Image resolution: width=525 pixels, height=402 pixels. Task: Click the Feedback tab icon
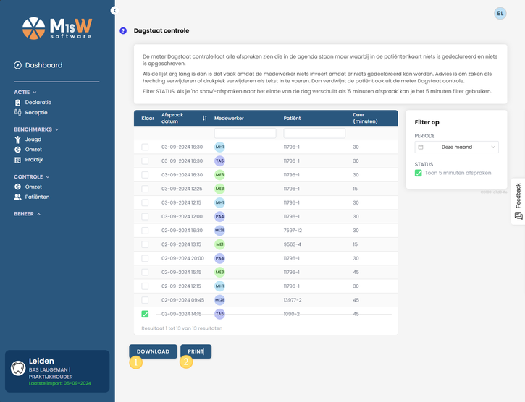coord(518,215)
